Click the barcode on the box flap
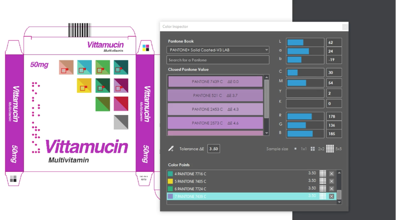 pos(80,30)
